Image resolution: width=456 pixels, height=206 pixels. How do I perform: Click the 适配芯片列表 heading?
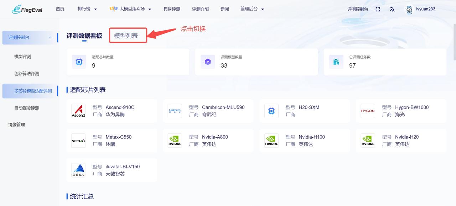pos(88,90)
